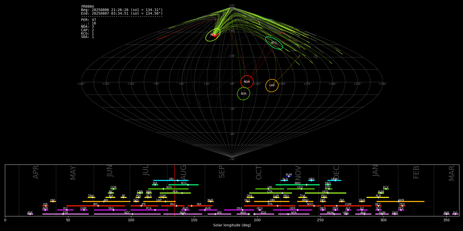The width and height of the screenshot is (463, 231).
Task: Click the +270 longitude label on map
Action: pyautogui.click(x=307, y=84)
